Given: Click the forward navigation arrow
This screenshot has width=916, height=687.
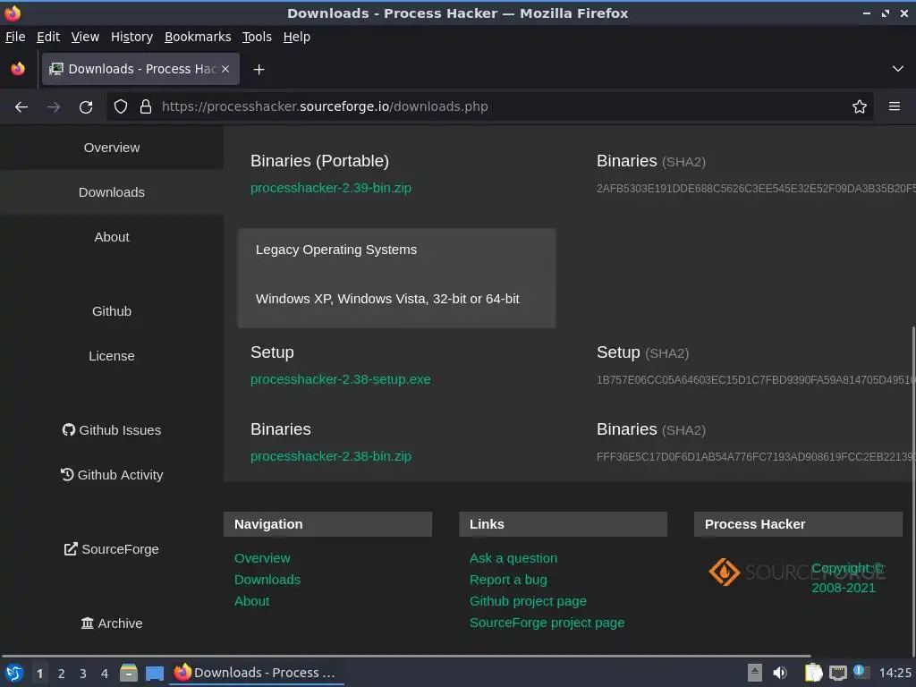Looking at the screenshot, I should 54,107.
